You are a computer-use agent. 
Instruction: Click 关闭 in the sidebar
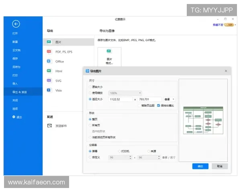15,100
